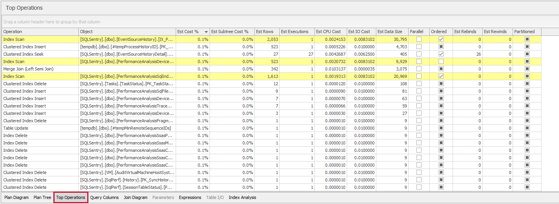Click Est IO Cost value 0.0062500
Image resolution: width=559 pixels, height=204 pixels.
[365, 54]
